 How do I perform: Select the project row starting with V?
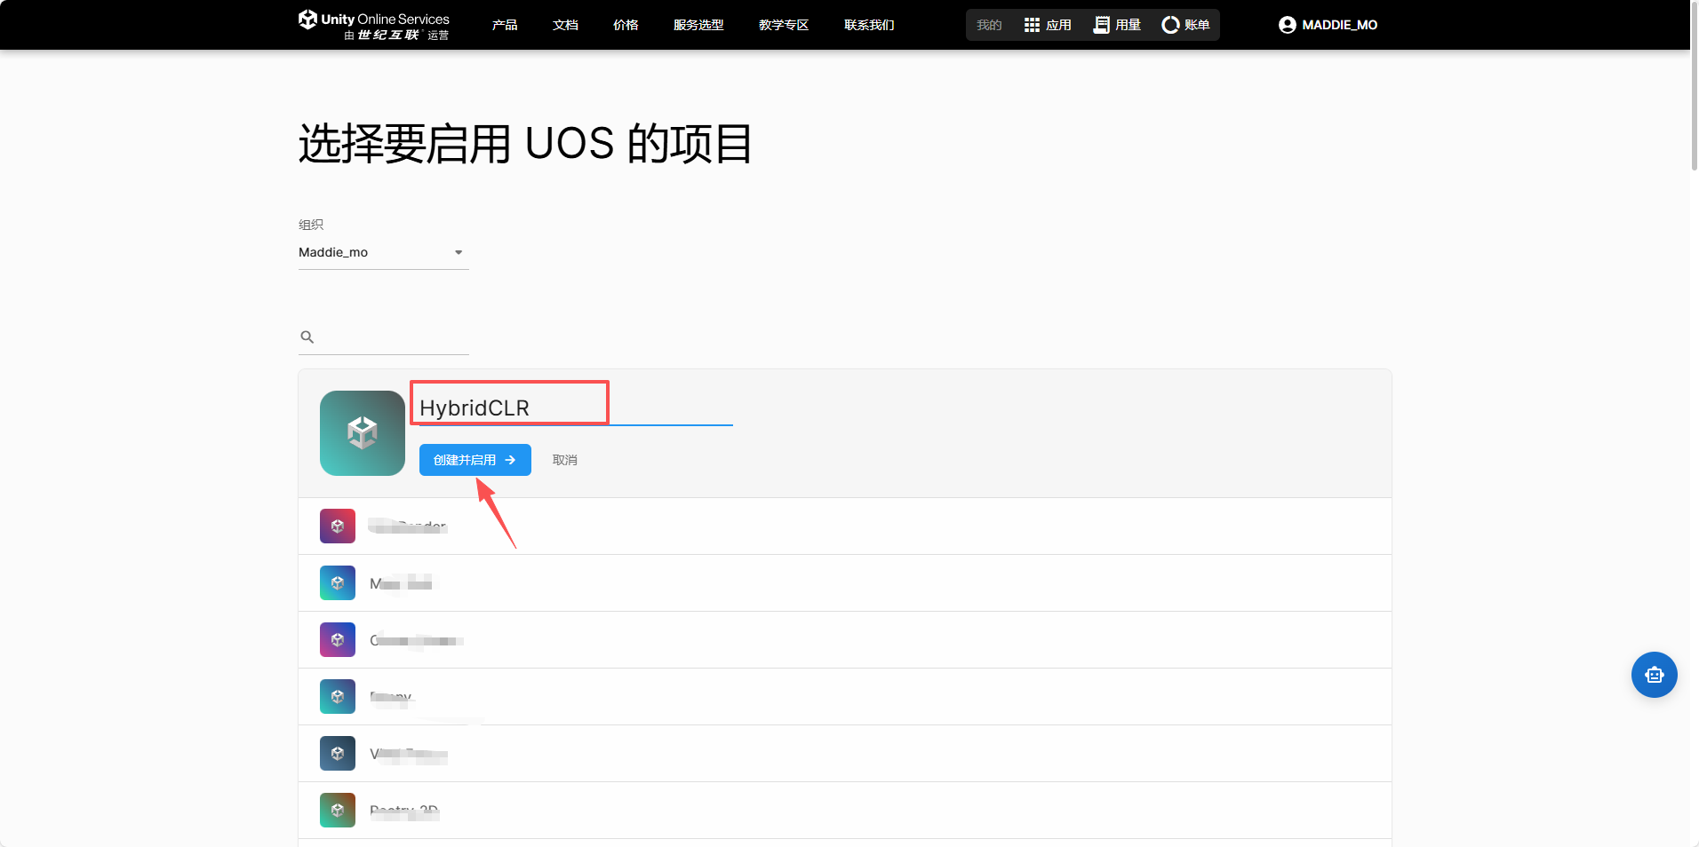click(x=845, y=754)
